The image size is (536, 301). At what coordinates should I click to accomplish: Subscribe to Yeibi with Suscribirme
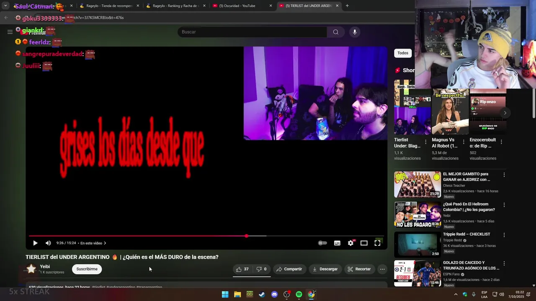(87, 269)
